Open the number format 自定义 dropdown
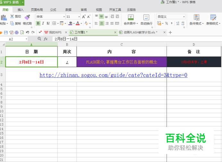This screenshot has width=222, height=162. pos(184,17)
